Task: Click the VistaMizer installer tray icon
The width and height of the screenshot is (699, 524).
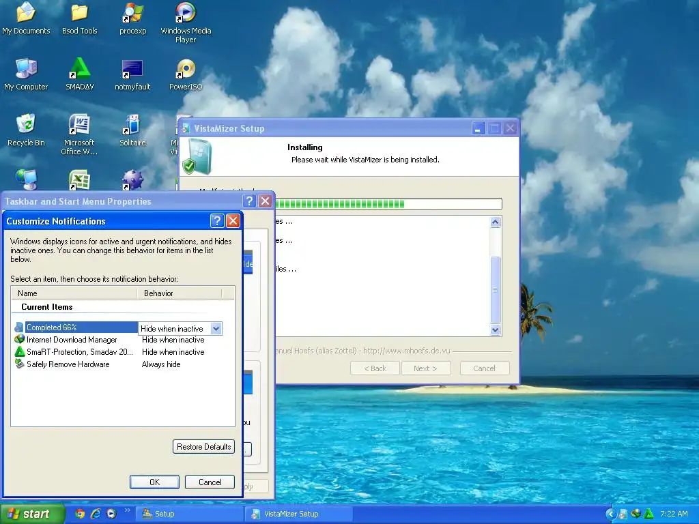Action: coord(623,514)
